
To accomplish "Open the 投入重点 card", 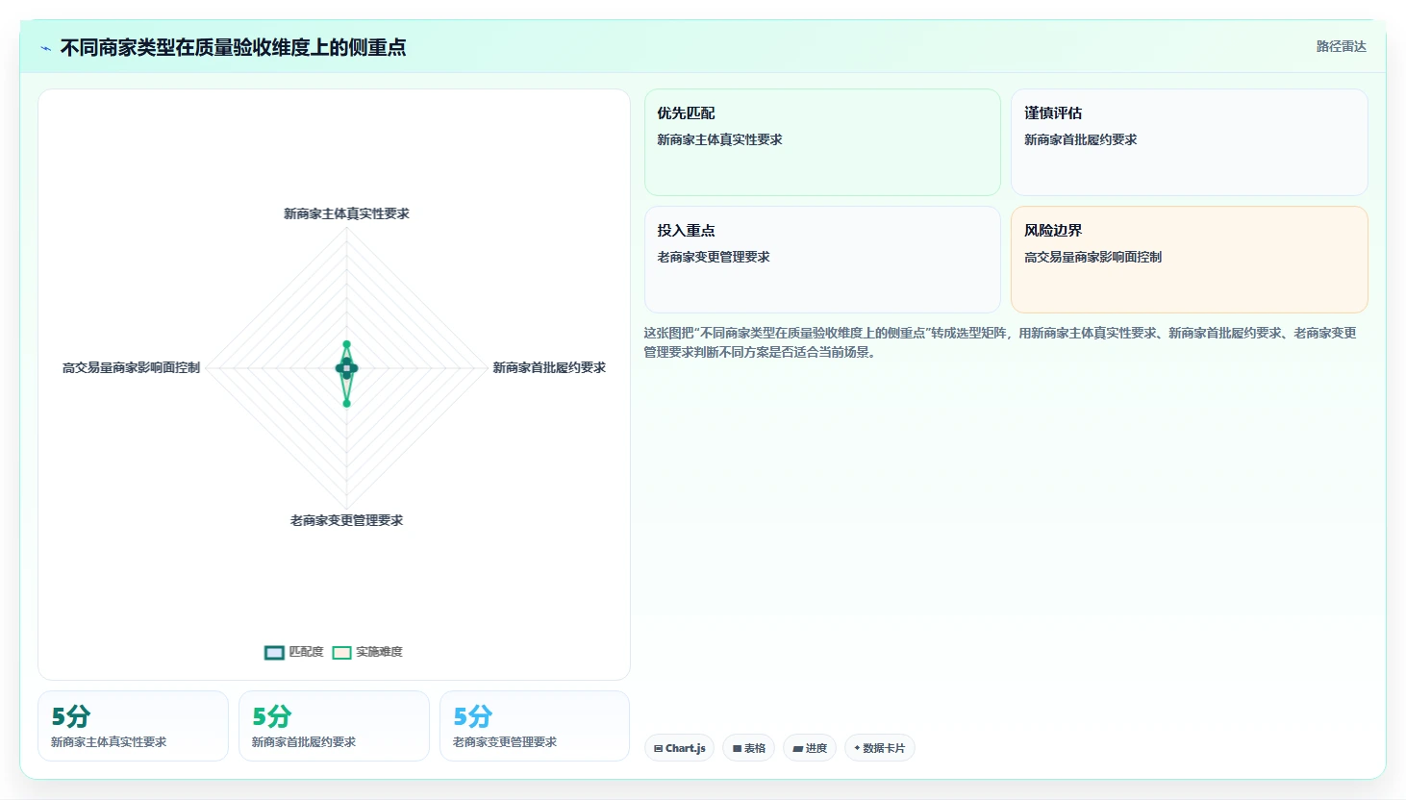I will [x=822, y=260].
